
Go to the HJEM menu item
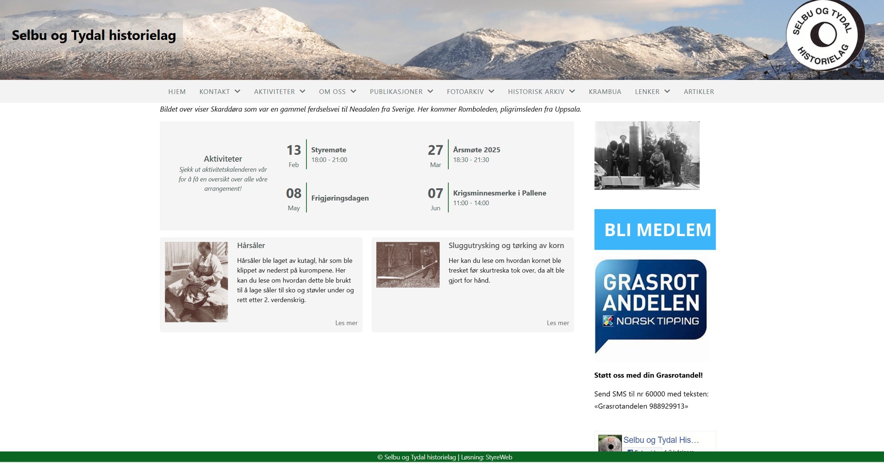click(177, 91)
